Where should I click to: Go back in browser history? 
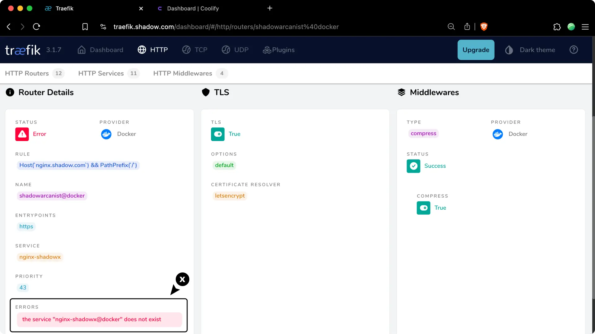pos(9,27)
